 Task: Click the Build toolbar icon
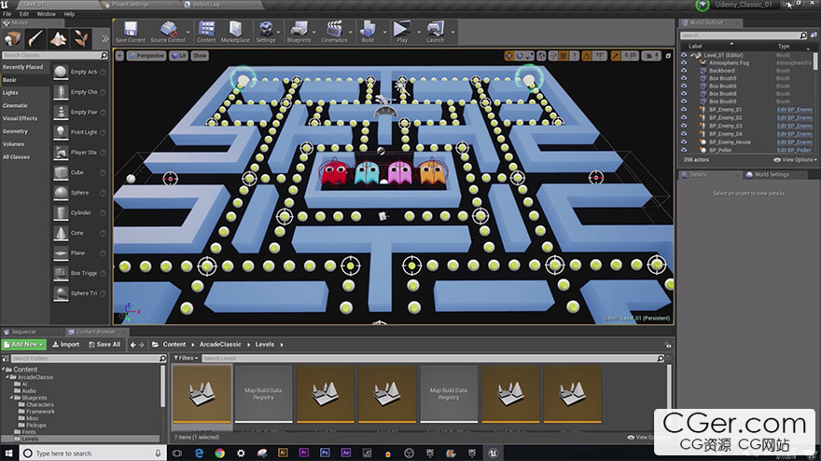tap(369, 32)
